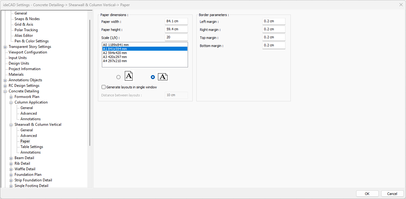
Task: Select the portrait orientation radio button
Action: click(118, 77)
